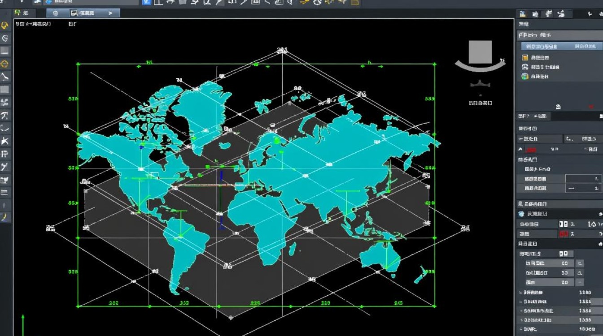
Task: Open the dropdown field showing a dash
Action: coord(583,189)
